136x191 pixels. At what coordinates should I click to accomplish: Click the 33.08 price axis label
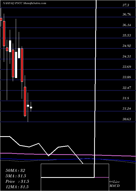click(127, 77)
